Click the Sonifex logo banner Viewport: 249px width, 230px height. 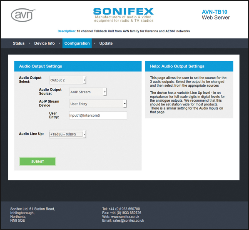click(123, 15)
